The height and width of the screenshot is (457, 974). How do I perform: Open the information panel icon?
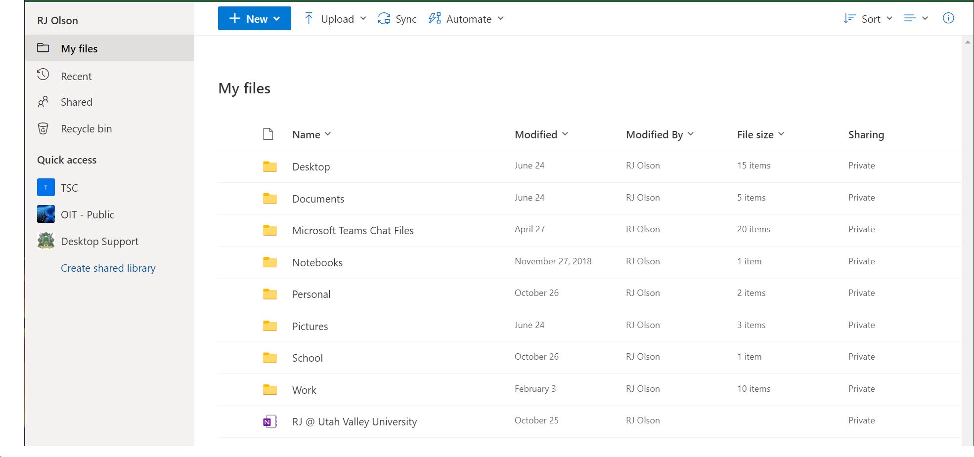click(949, 18)
